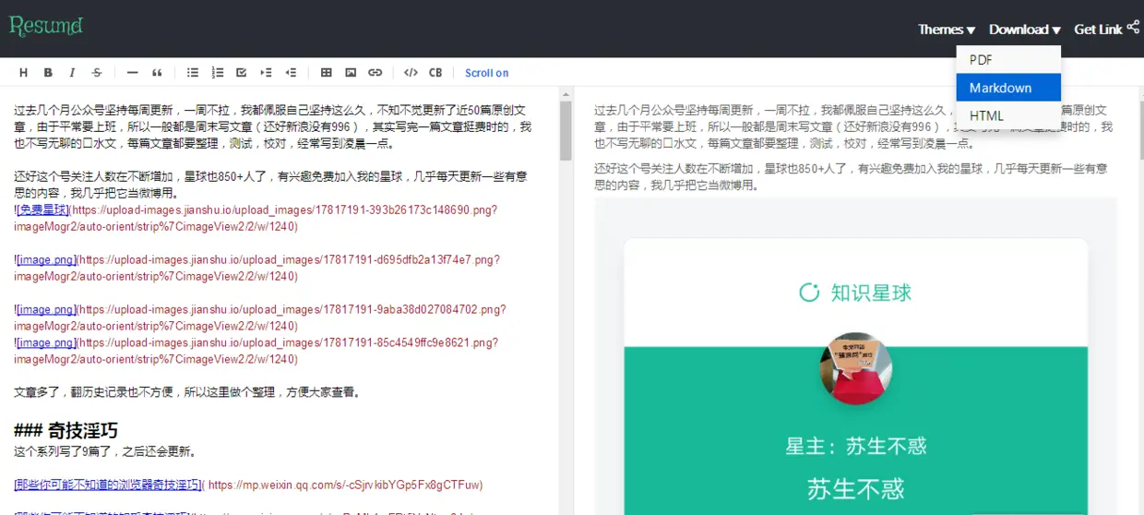Click the 知识星球 preview image
Viewport: 1144px width, 515px height.
click(855, 293)
